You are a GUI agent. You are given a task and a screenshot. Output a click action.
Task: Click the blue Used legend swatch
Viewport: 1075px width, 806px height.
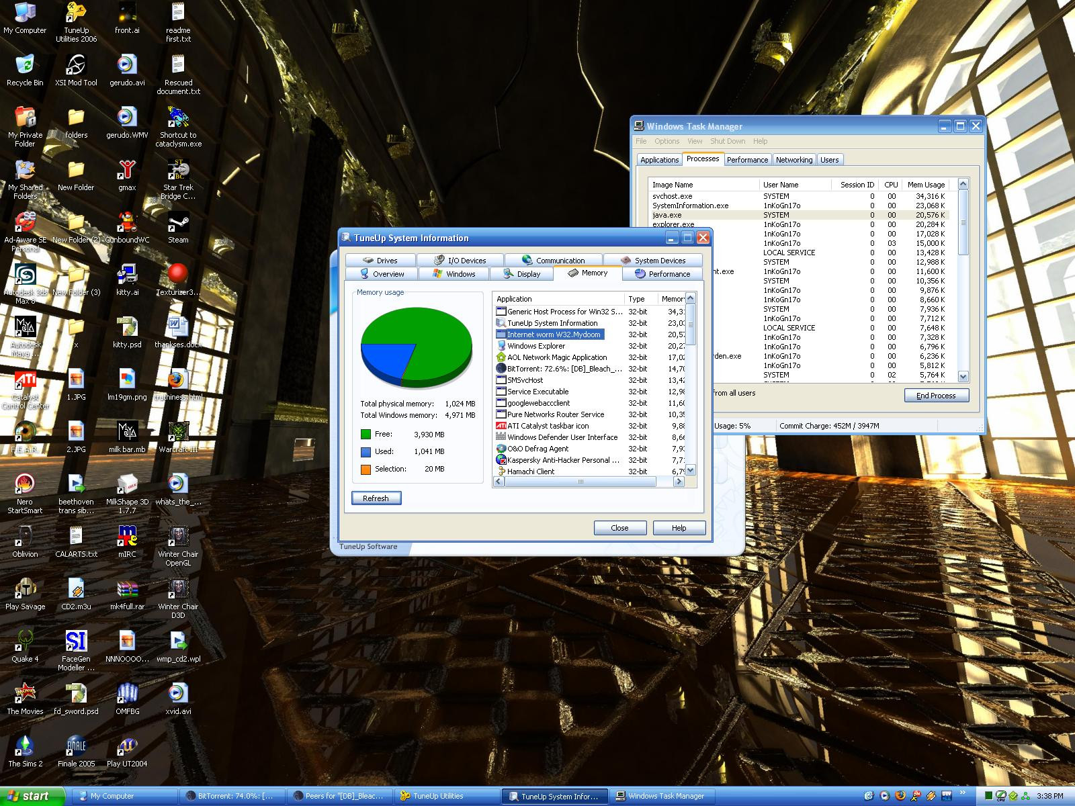(365, 452)
